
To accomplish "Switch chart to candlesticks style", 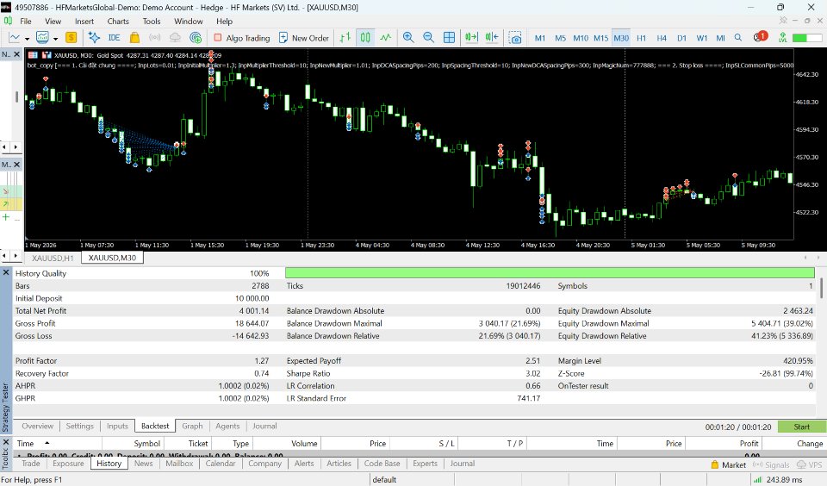I will click(365, 37).
